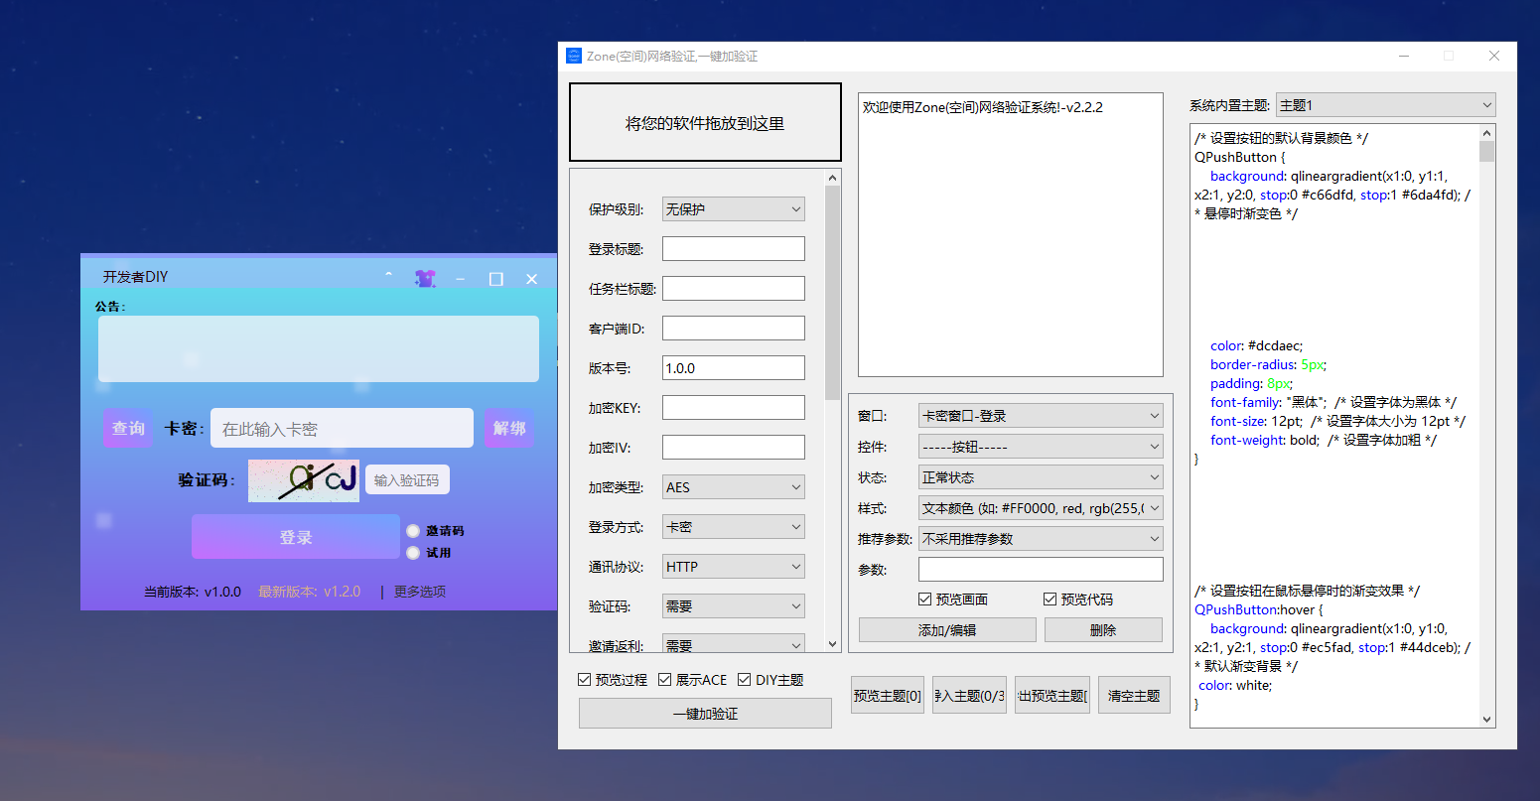This screenshot has width=1540, height=801.
Task: Close the 开发者DIY window
Action: (531, 279)
